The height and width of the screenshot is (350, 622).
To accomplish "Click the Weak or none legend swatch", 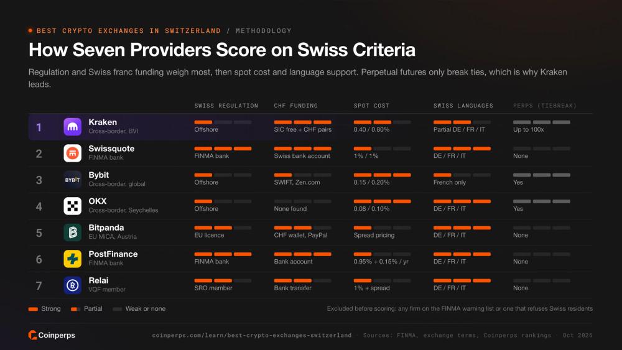I will [117, 309].
